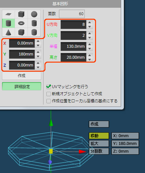Image resolution: width=145 pixels, height=173 pixels.
Task: Increase 半径 value with up arrow
Action: point(90,44)
